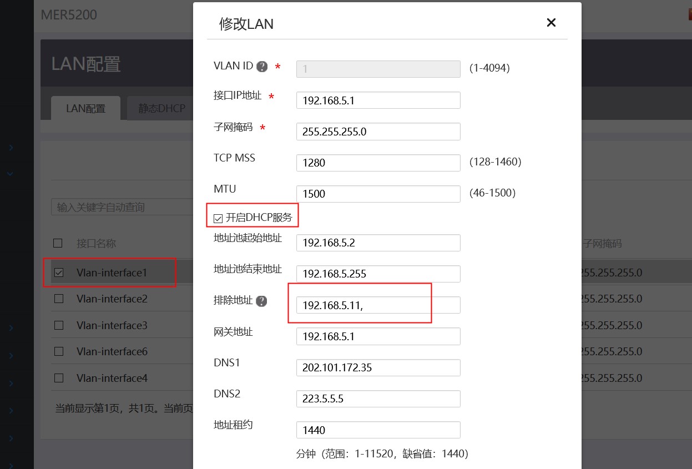Close the 修改LAN dialog with the X
The image size is (692, 469).
click(551, 23)
